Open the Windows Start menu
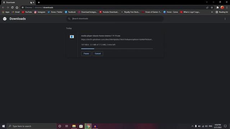The width and height of the screenshot is (230, 129). [x=3, y=126]
